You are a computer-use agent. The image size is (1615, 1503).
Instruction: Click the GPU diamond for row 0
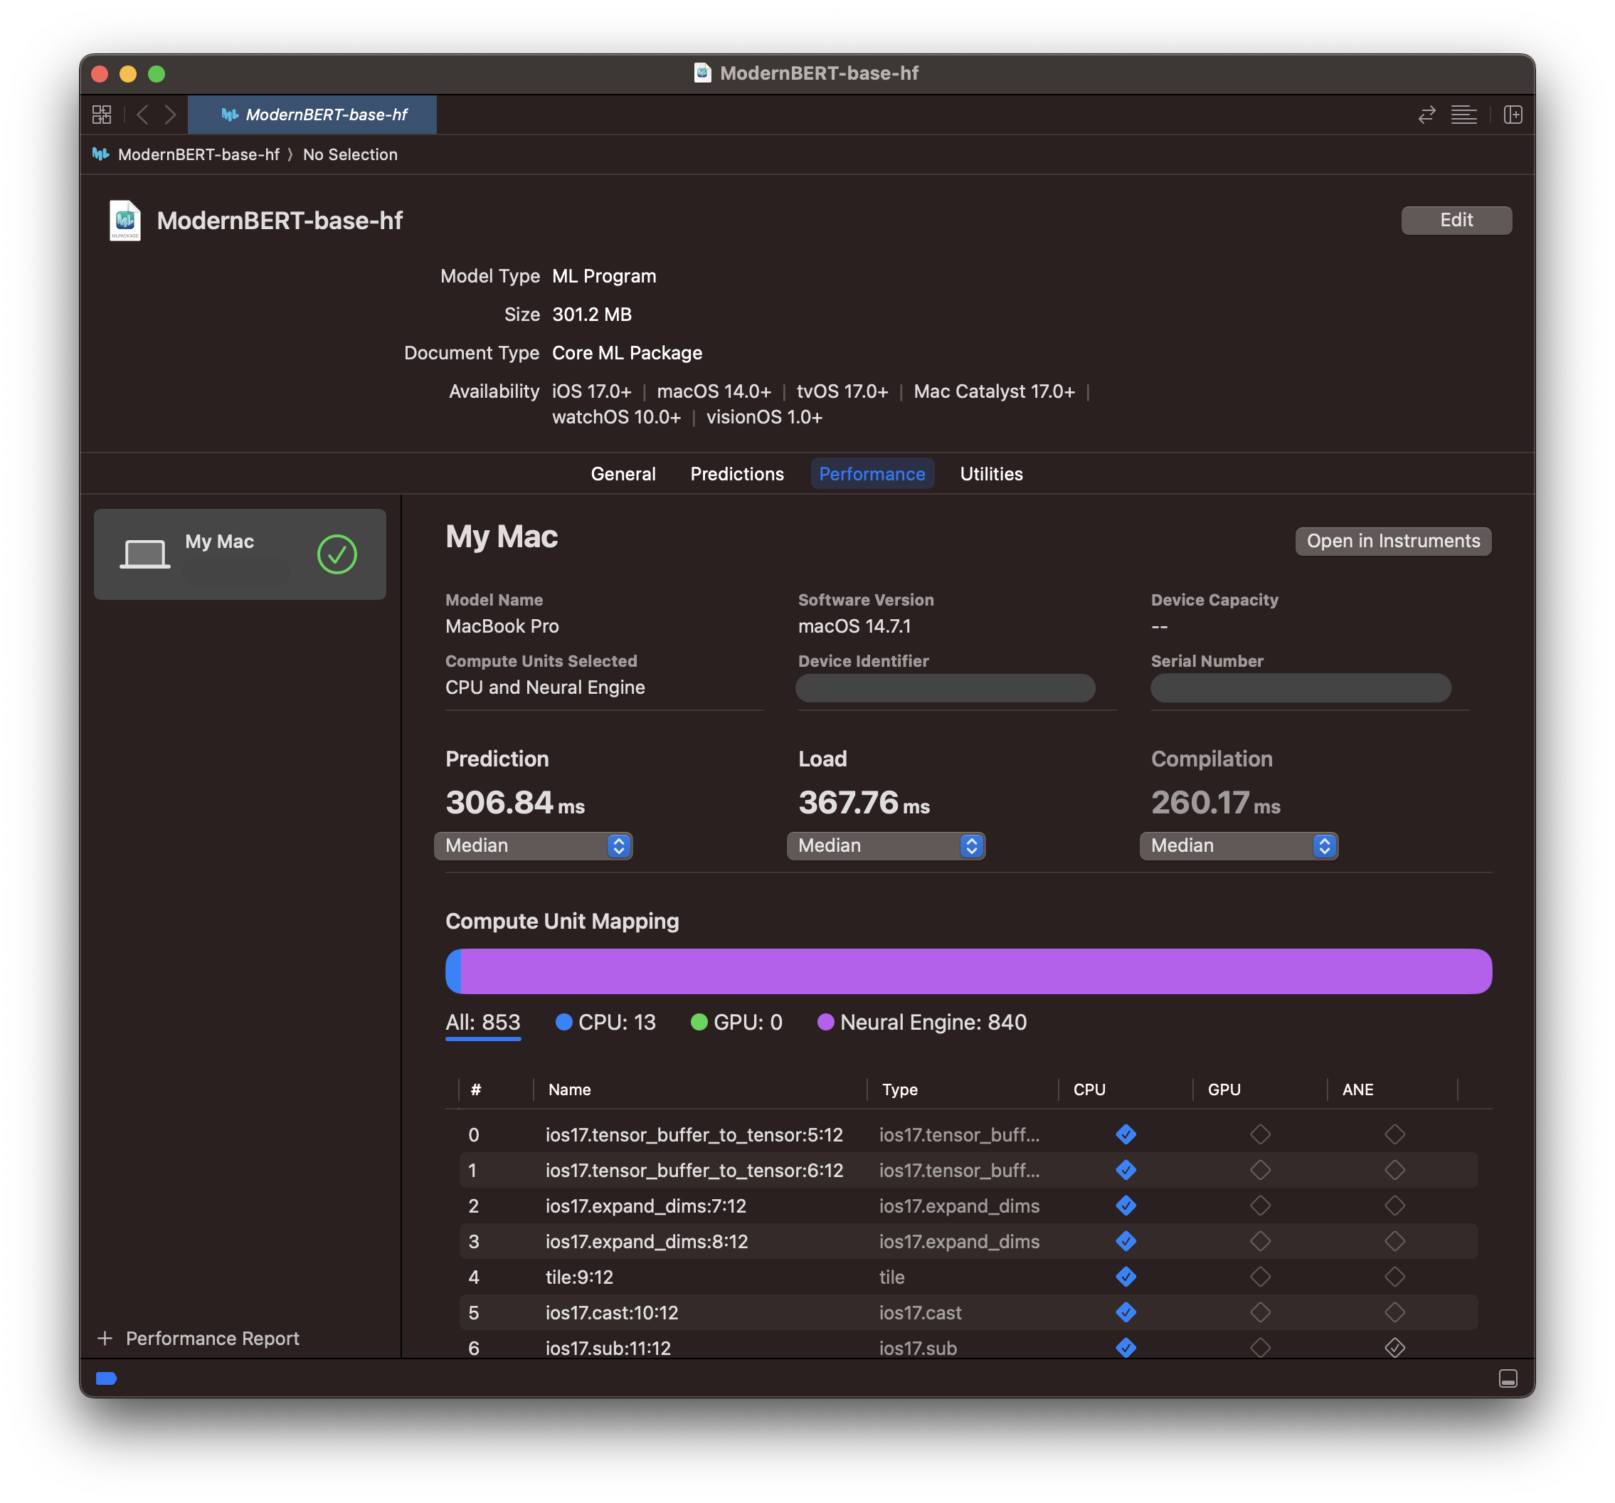tap(1260, 1134)
